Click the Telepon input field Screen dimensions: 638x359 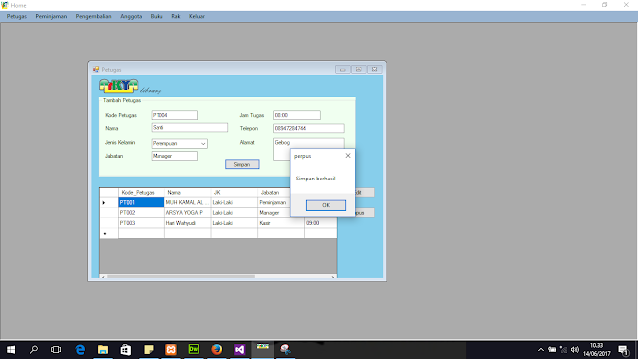click(309, 128)
